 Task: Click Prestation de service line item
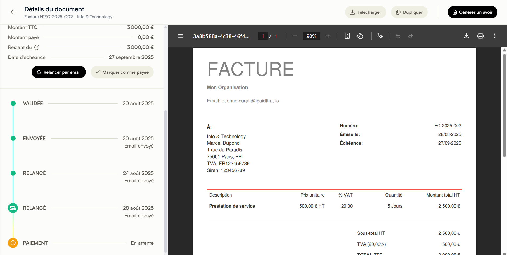[x=232, y=206]
